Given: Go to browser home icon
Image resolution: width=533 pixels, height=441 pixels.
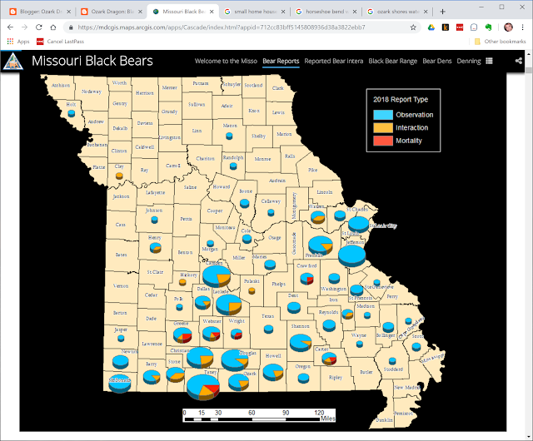Looking at the screenshot, I should [x=53, y=27].
